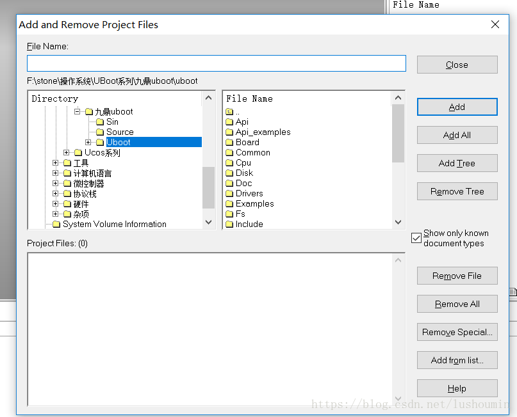
Task: Expand the Ucos系列 tree node
Action: pos(66,152)
